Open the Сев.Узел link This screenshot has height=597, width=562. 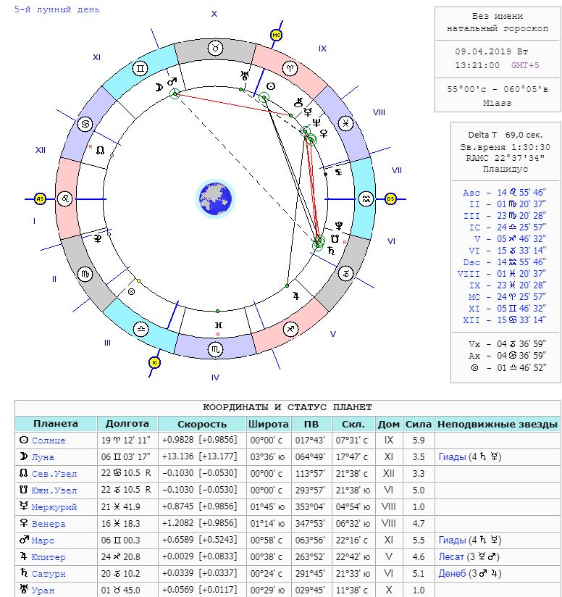pyautogui.click(x=54, y=474)
